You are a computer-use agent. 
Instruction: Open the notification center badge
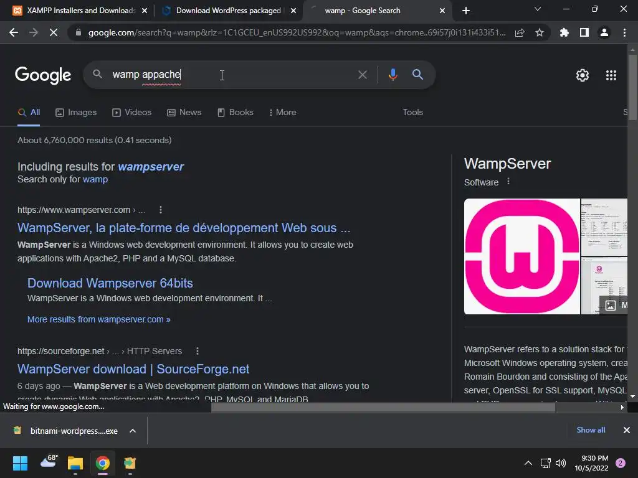point(621,463)
